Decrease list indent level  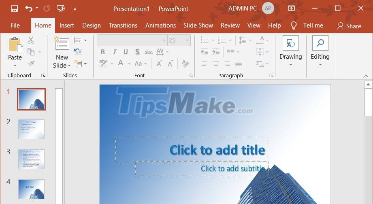[205, 52]
